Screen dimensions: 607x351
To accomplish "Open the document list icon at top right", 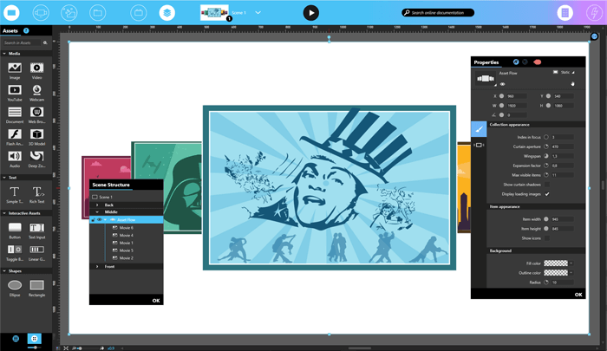I will pos(565,13).
